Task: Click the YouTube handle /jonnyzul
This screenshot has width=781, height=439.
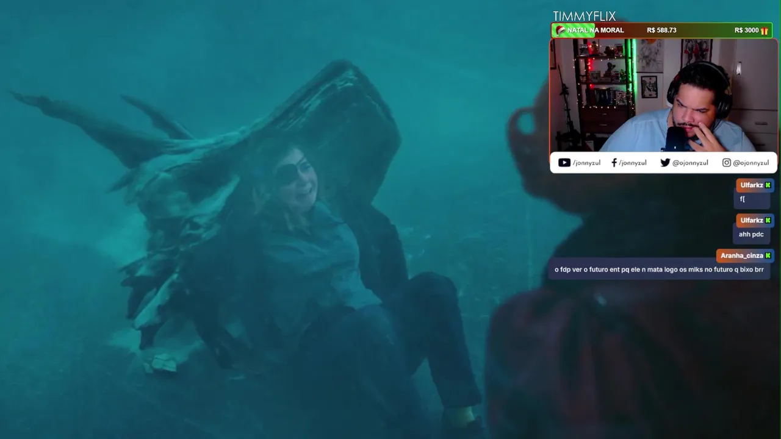Action: [586, 163]
